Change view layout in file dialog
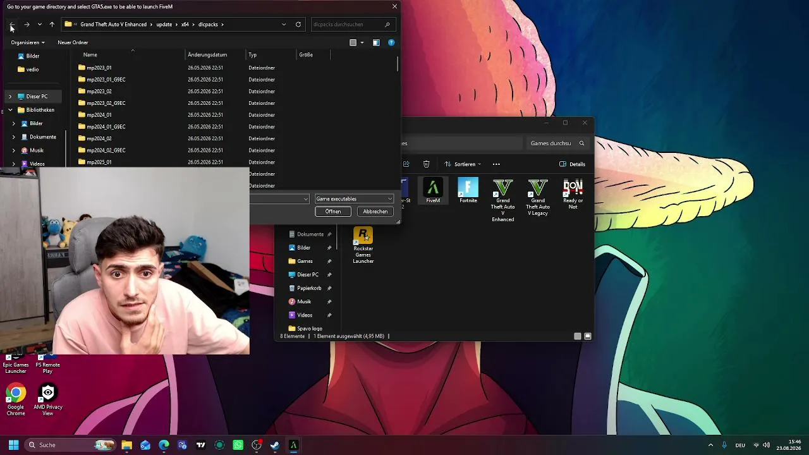This screenshot has width=809, height=455. [x=353, y=42]
